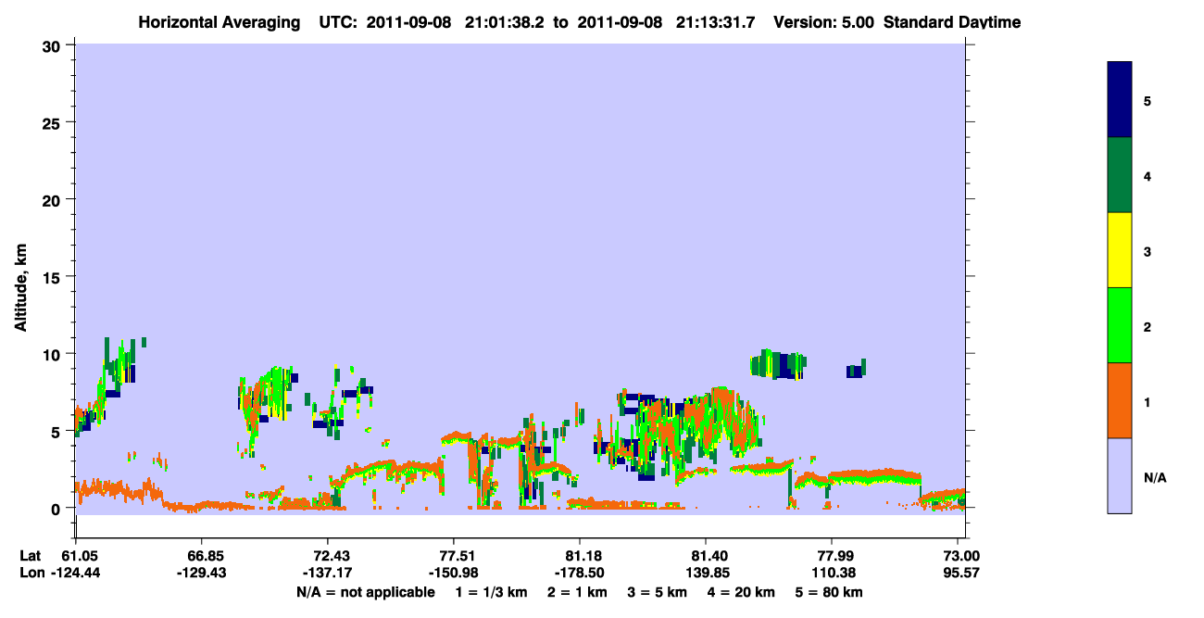Click 'Standard Daytime' in the title

(x=952, y=22)
